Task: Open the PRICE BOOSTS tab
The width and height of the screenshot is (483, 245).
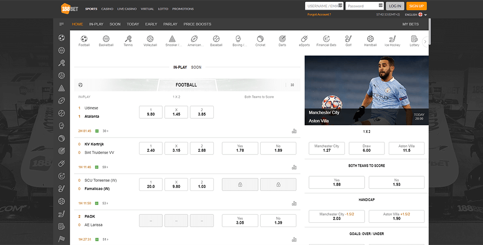Action: [198, 24]
